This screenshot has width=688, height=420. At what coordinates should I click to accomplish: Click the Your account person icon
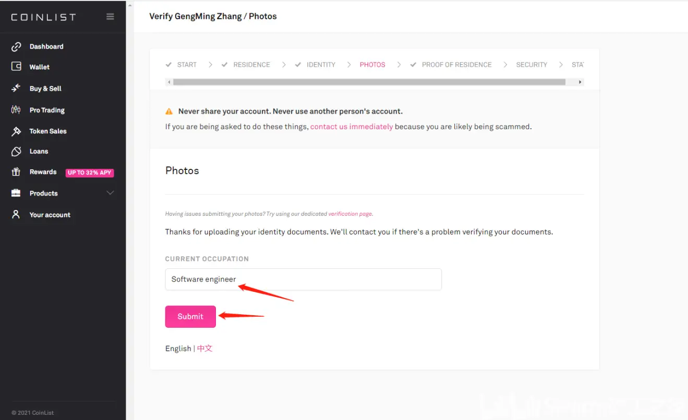pyautogui.click(x=16, y=215)
